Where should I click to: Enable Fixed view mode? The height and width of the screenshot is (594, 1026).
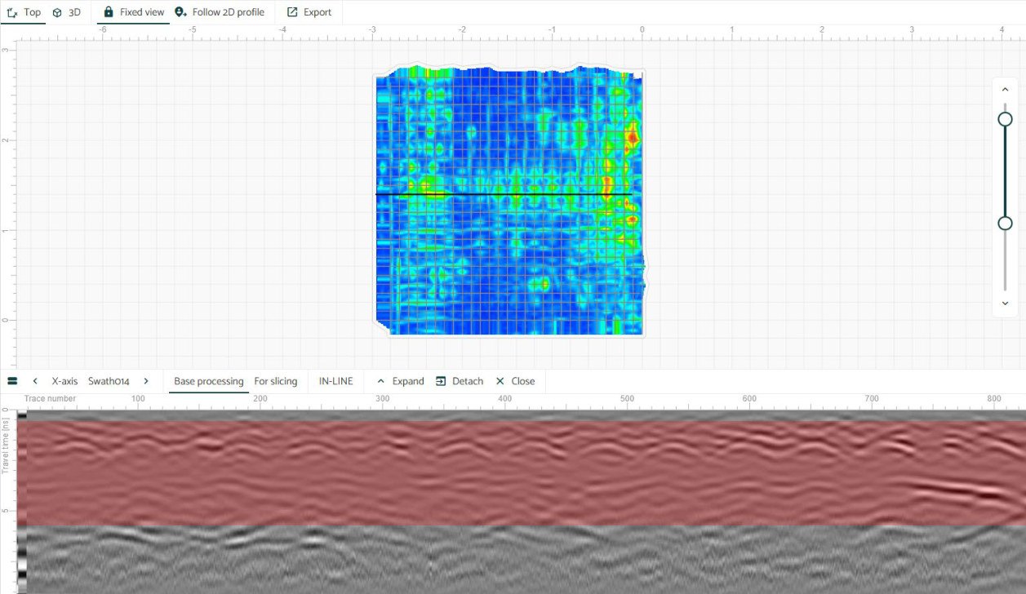click(133, 12)
